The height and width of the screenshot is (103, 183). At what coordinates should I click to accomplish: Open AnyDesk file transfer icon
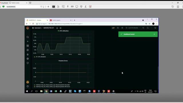(x=58, y=7)
